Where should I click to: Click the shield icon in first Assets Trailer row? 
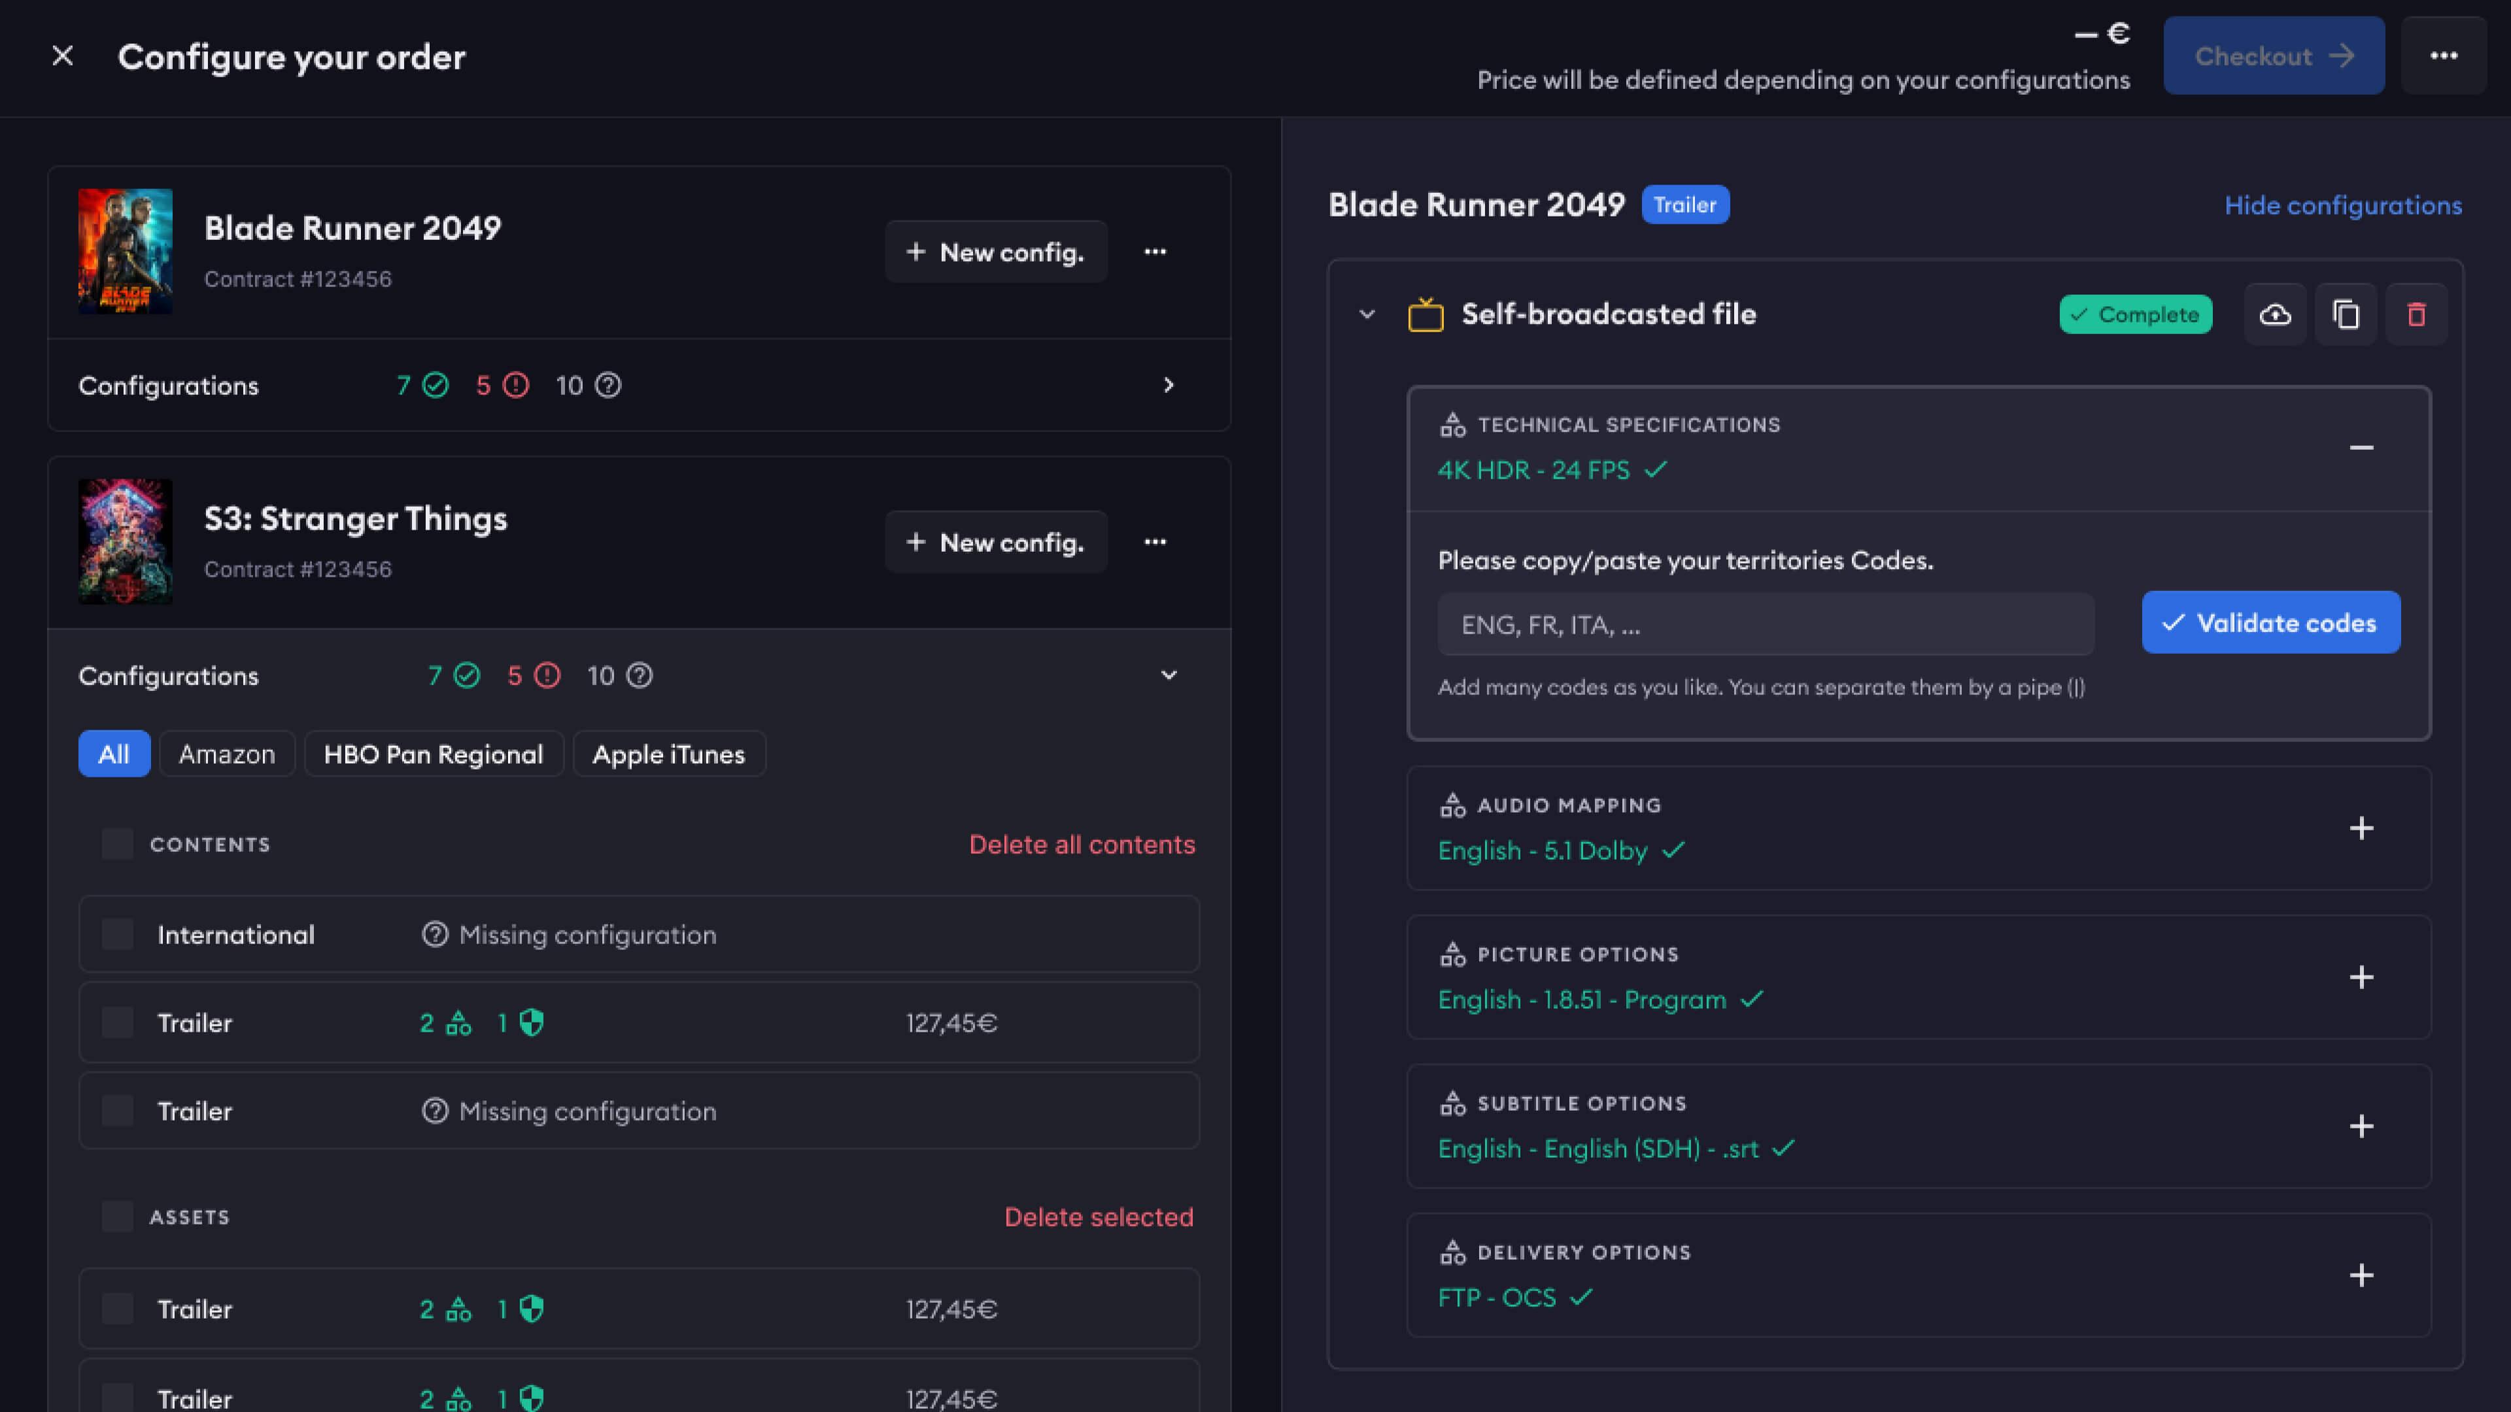pos(531,1309)
